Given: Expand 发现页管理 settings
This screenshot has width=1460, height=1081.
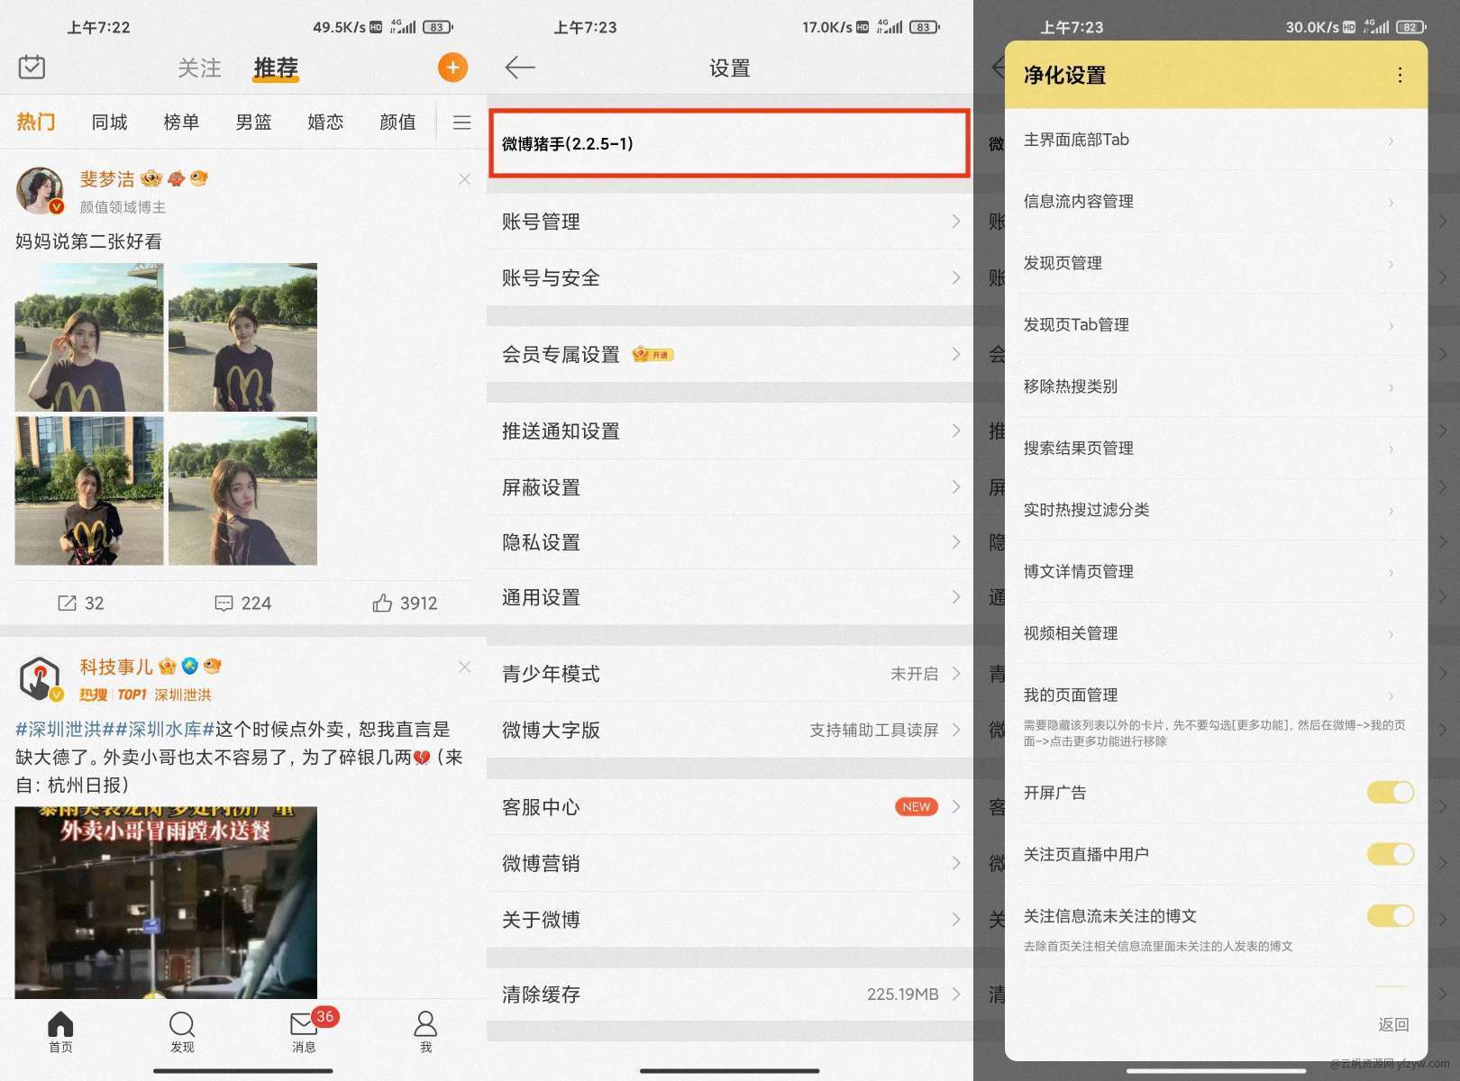Looking at the screenshot, I should [1216, 263].
